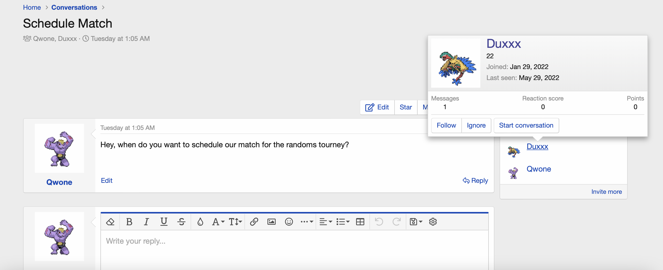The width and height of the screenshot is (663, 270).
Task: Open the text alignment dropdown
Action: point(326,221)
